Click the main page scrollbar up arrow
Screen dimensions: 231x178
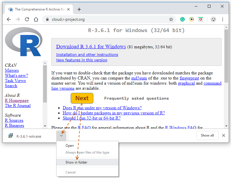[x=226, y=28]
